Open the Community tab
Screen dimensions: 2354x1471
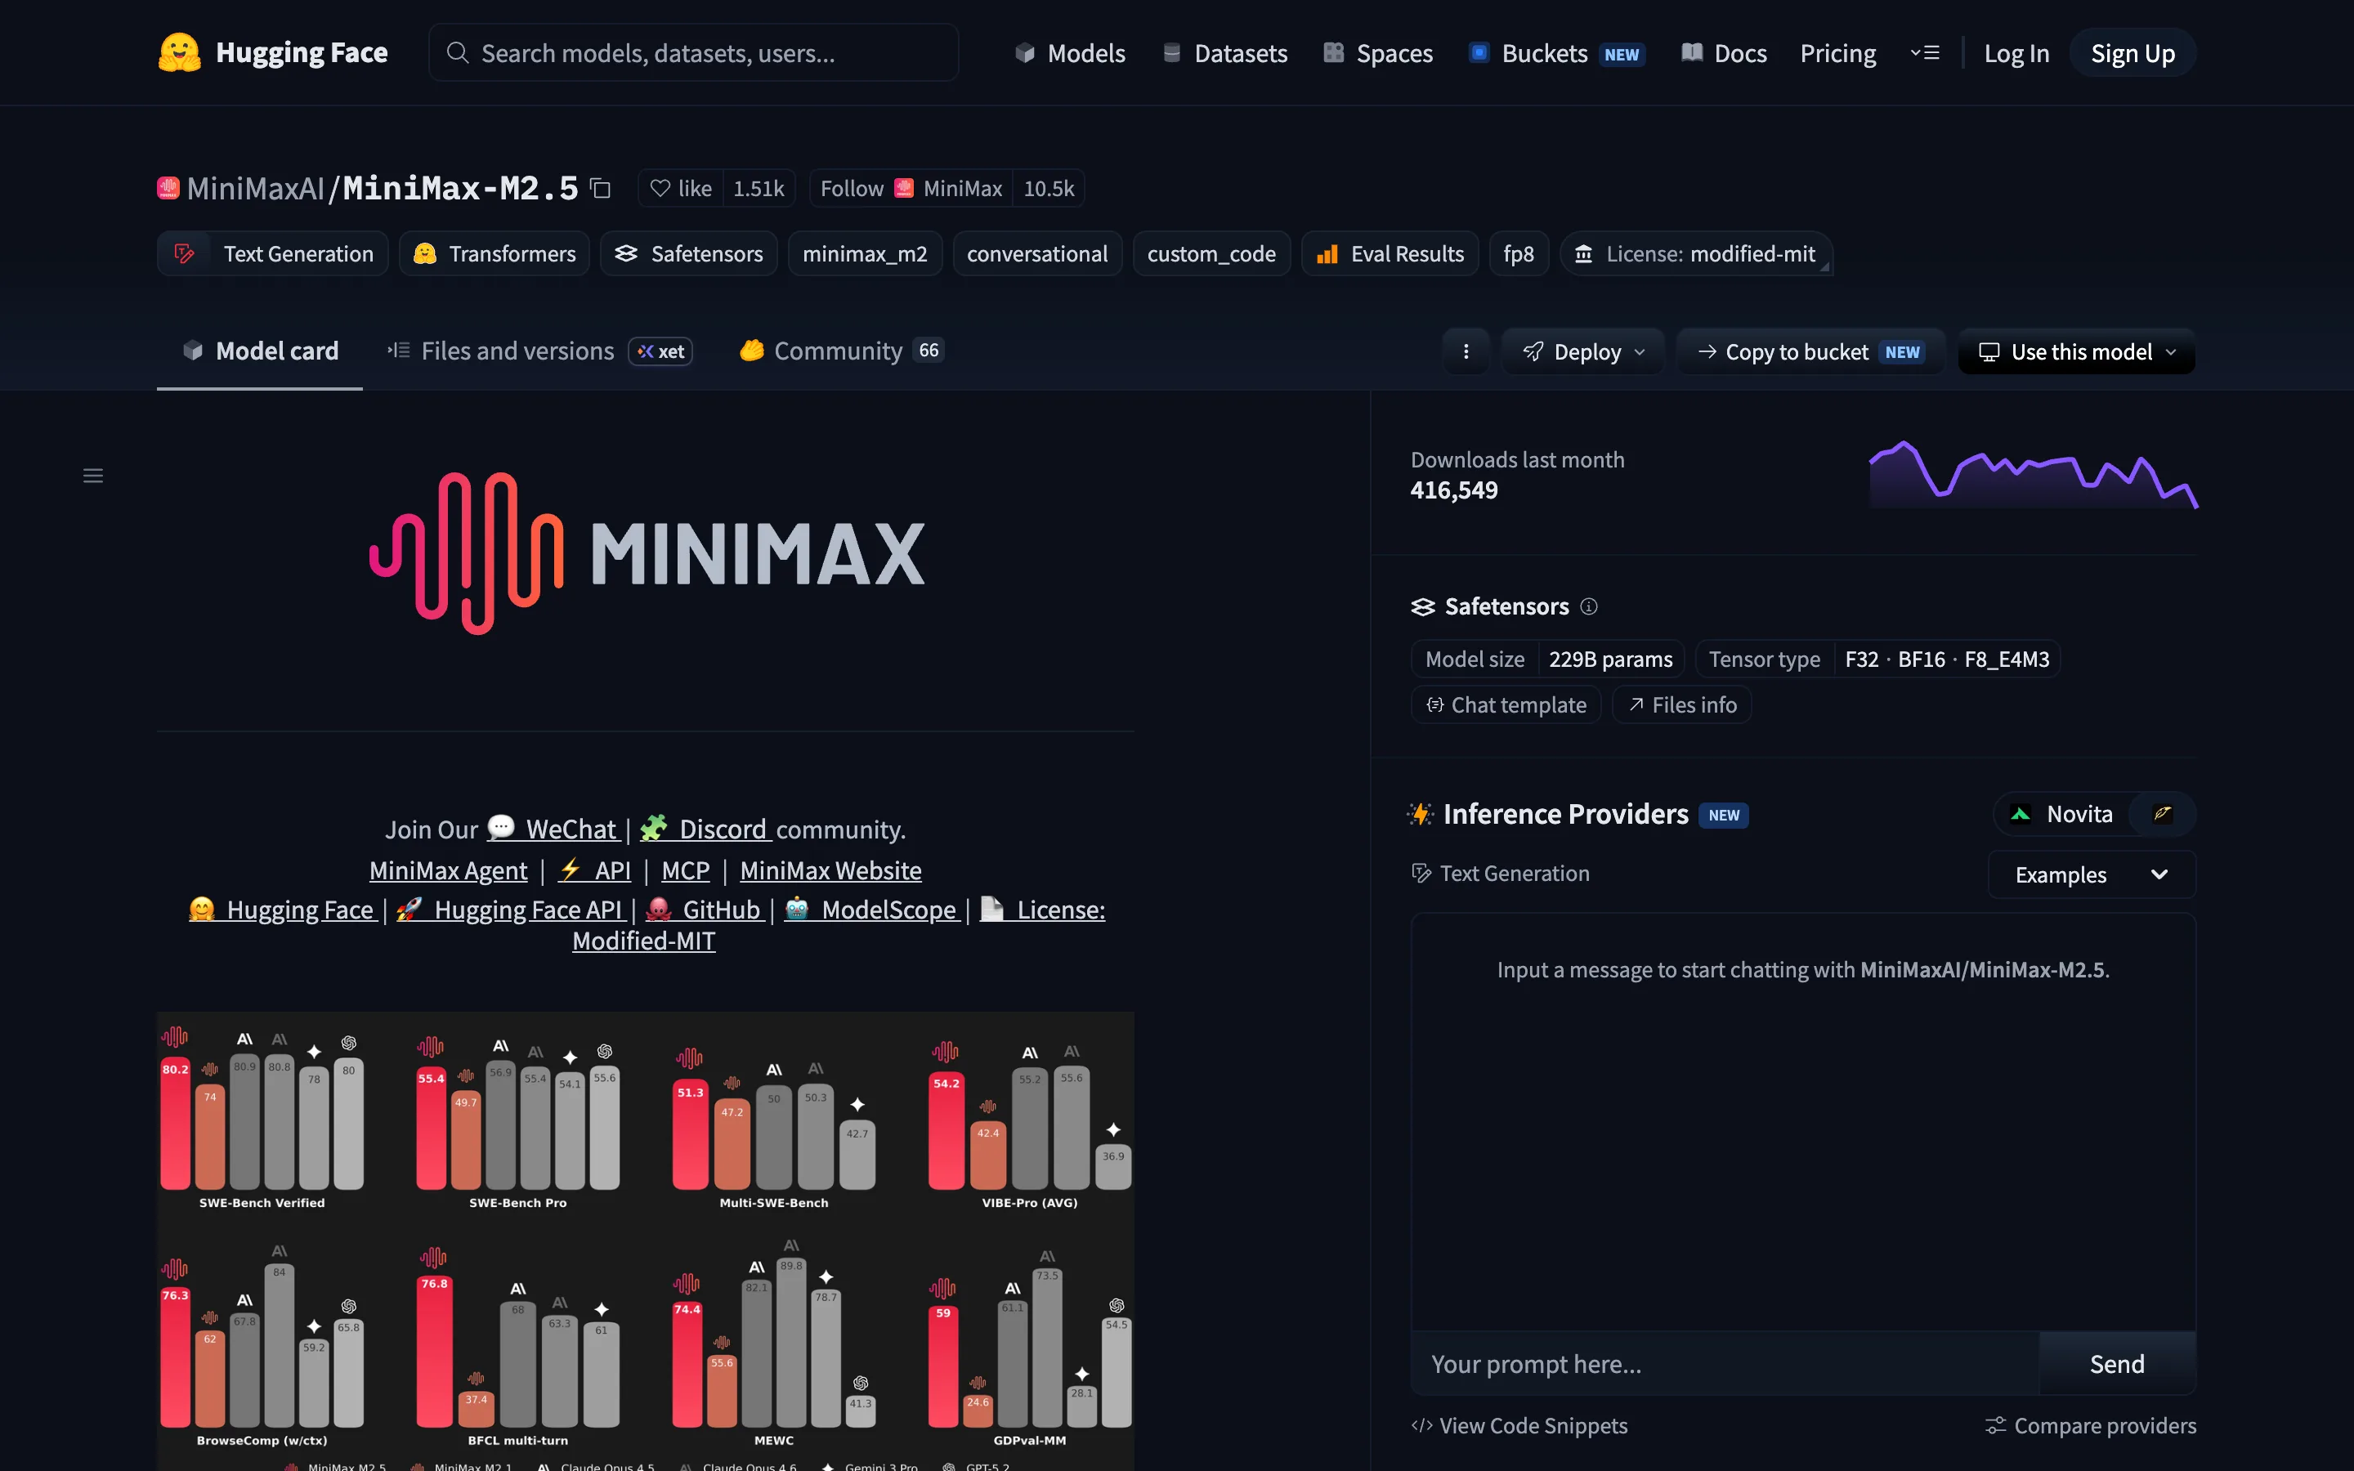pos(840,351)
